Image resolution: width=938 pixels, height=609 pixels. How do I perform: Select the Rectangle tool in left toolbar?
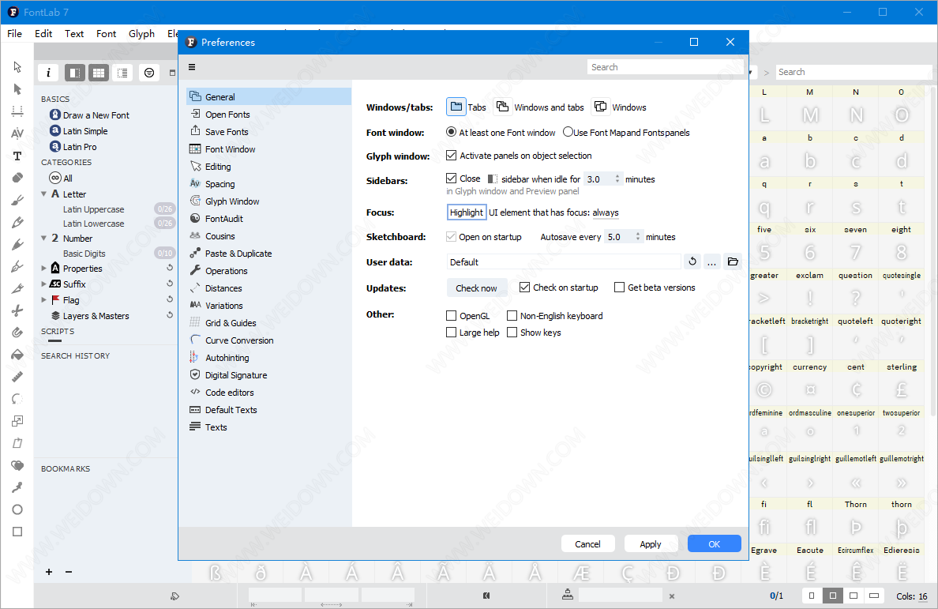click(x=17, y=532)
